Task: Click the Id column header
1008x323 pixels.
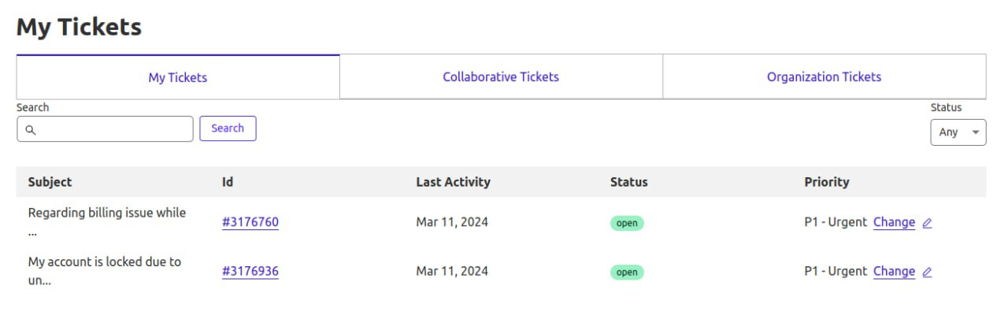Action: click(228, 182)
